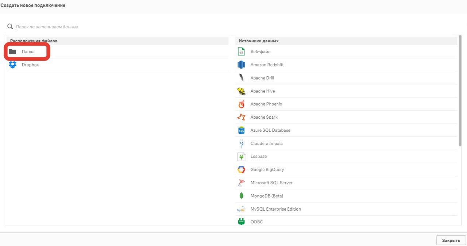Choose the Amazon Redshift text label
The image size is (467, 246).
point(267,65)
